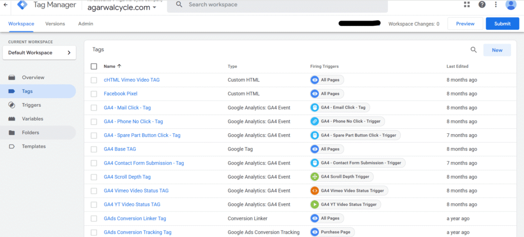Click green icon of GA4 Scroll Depth Trigger
The image size is (524, 237).
pos(315,177)
